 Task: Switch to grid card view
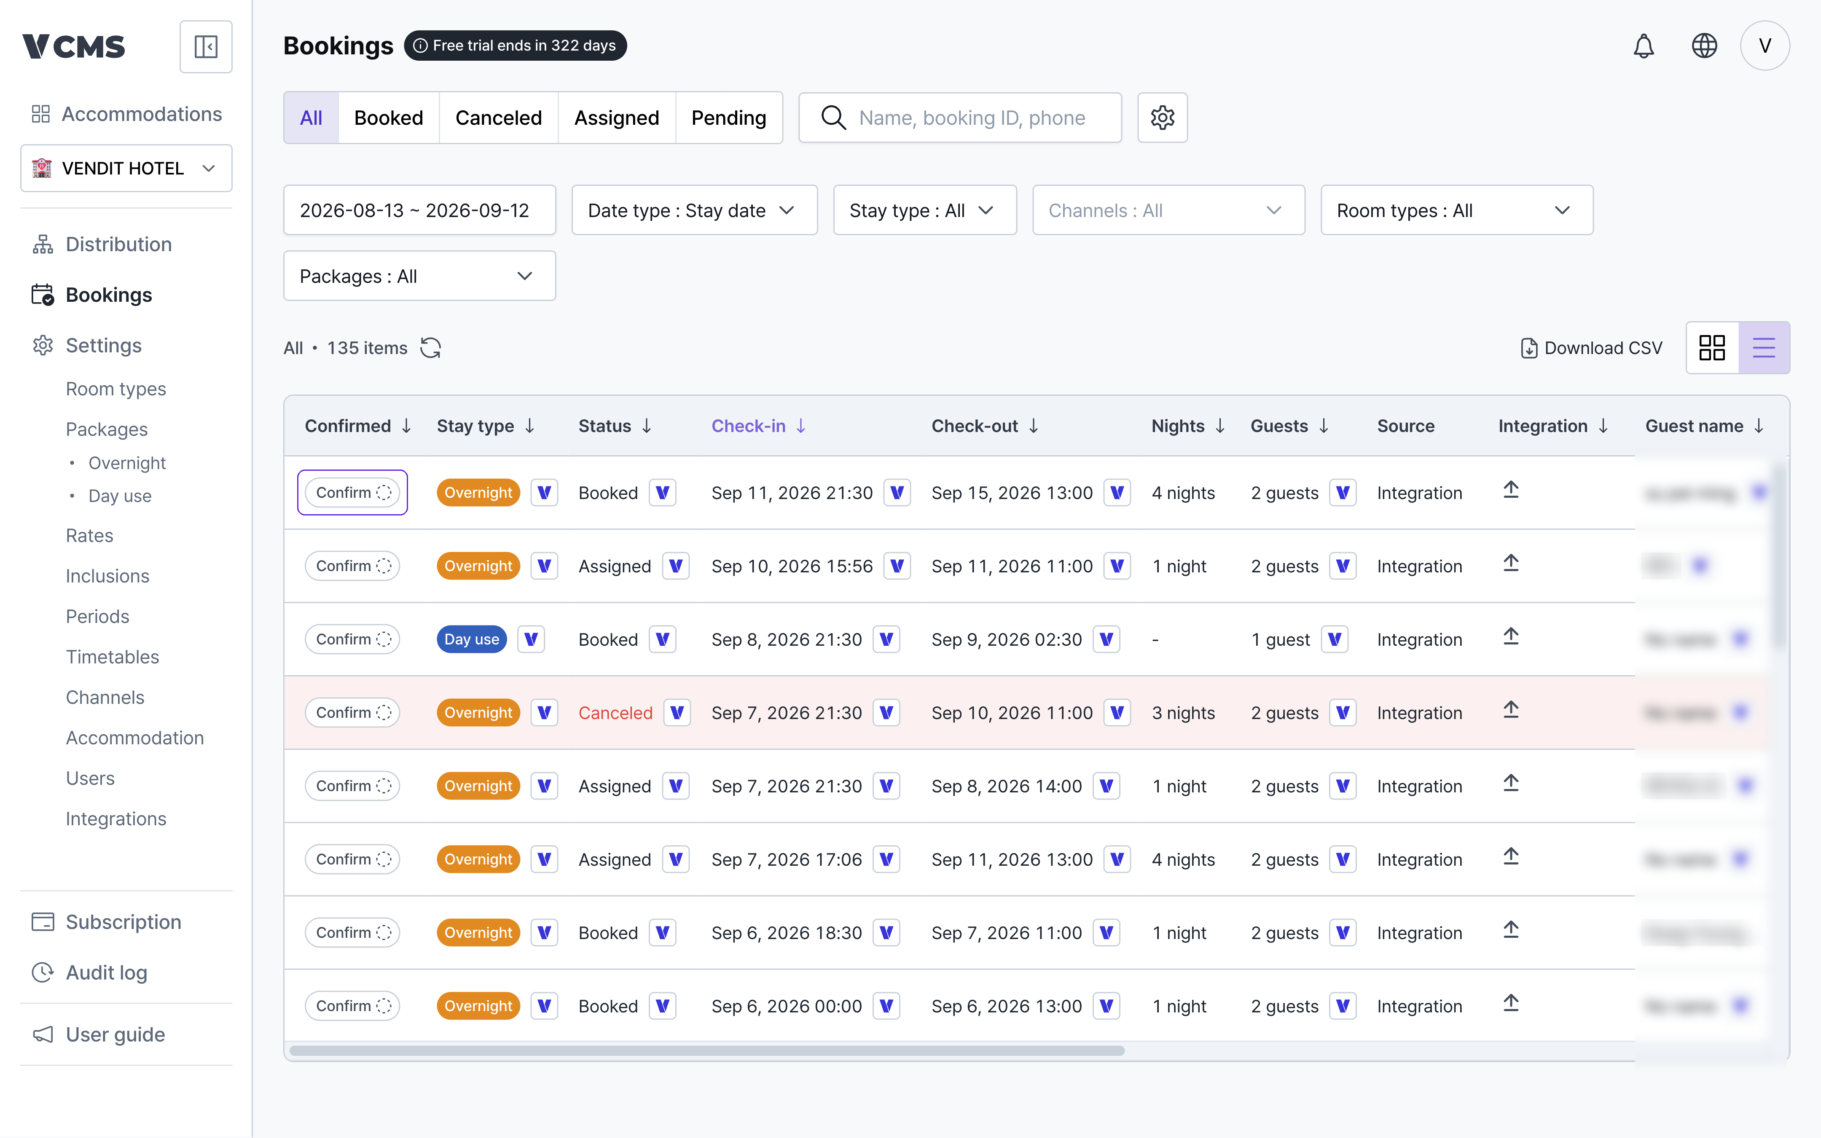tap(1712, 348)
